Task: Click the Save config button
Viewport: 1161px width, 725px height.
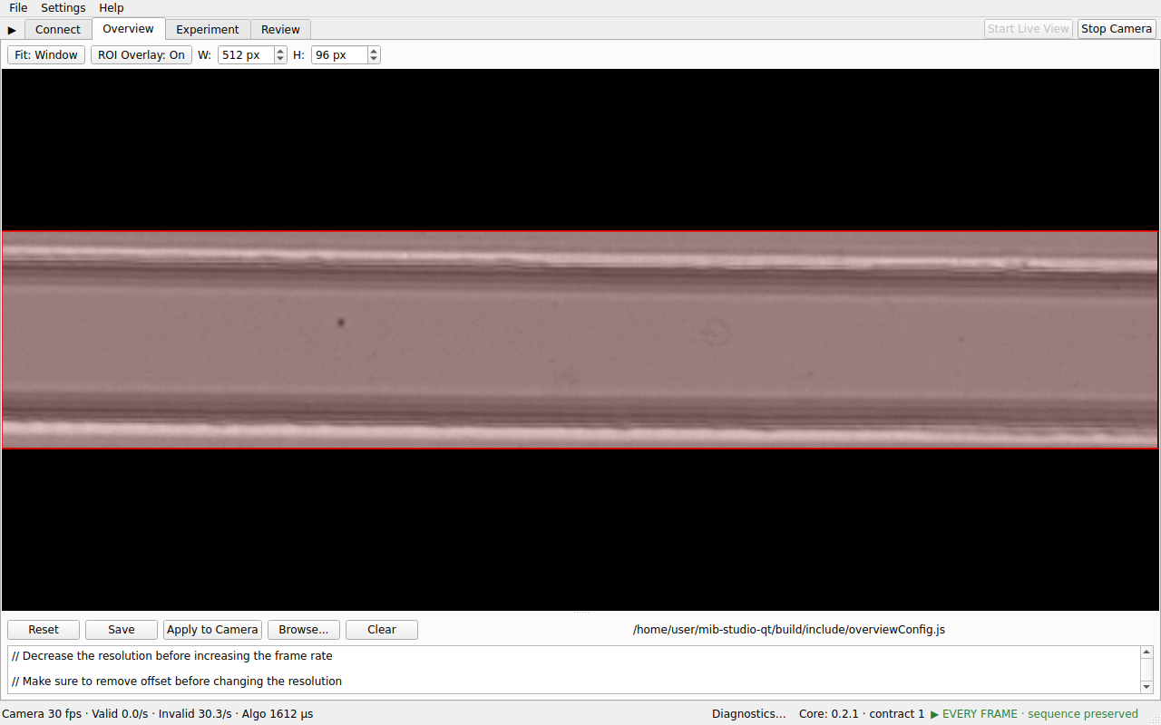Action: click(122, 630)
